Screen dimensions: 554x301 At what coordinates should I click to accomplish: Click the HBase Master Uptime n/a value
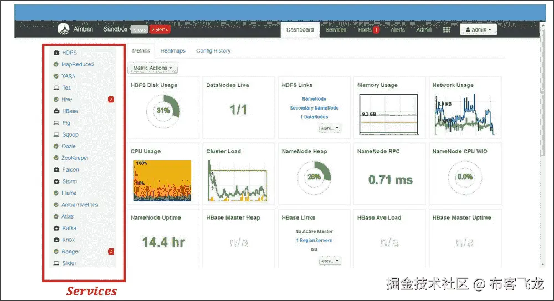[465, 242]
